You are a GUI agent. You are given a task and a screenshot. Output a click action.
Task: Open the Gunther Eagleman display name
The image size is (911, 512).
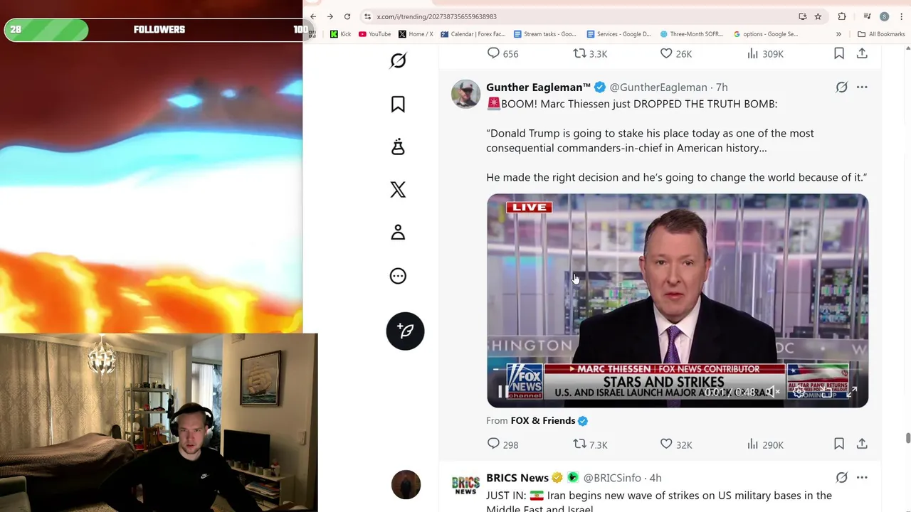(x=538, y=87)
